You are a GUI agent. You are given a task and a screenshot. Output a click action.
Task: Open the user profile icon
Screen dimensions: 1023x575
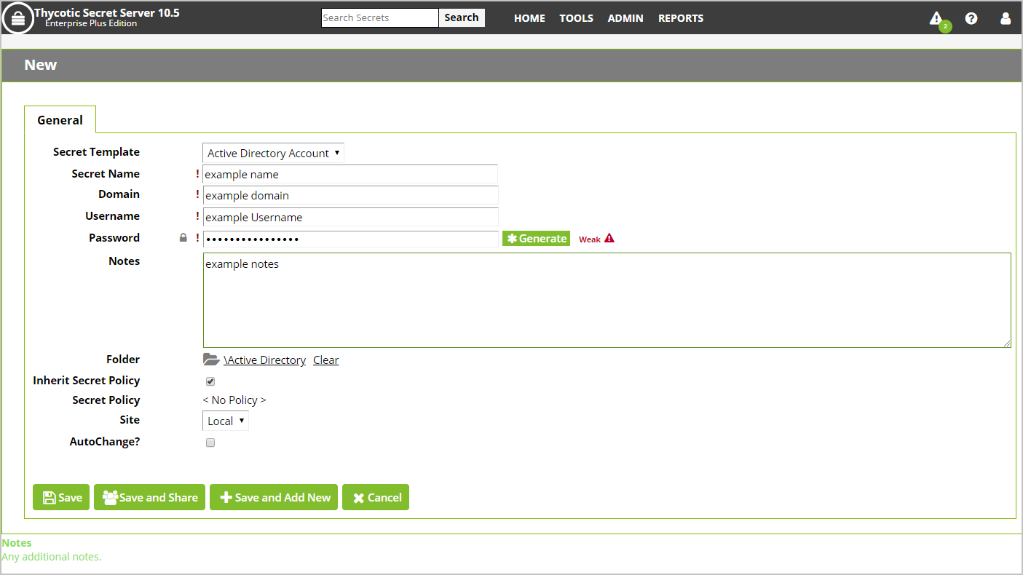click(1006, 19)
